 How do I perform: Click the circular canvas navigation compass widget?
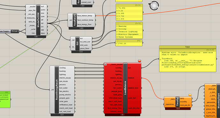(154, 5)
